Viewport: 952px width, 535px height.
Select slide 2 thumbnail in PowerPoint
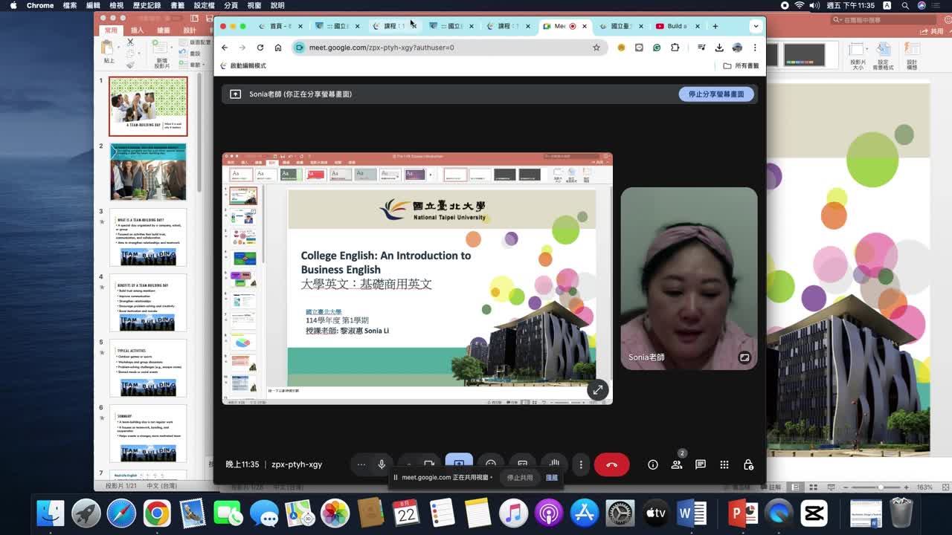[x=148, y=172]
